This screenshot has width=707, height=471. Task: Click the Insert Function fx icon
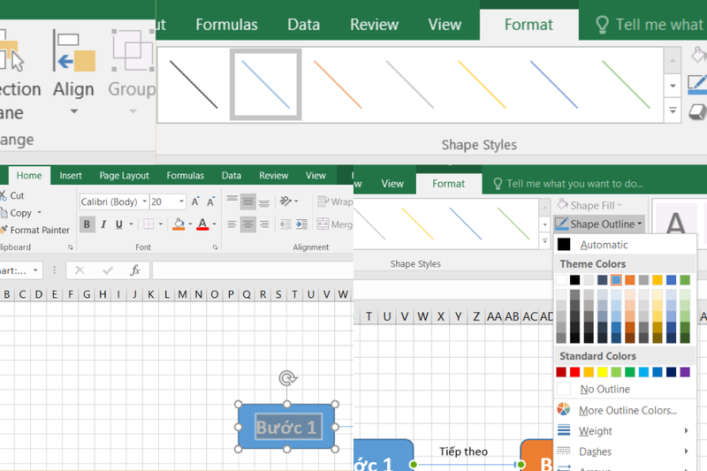tap(134, 270)
